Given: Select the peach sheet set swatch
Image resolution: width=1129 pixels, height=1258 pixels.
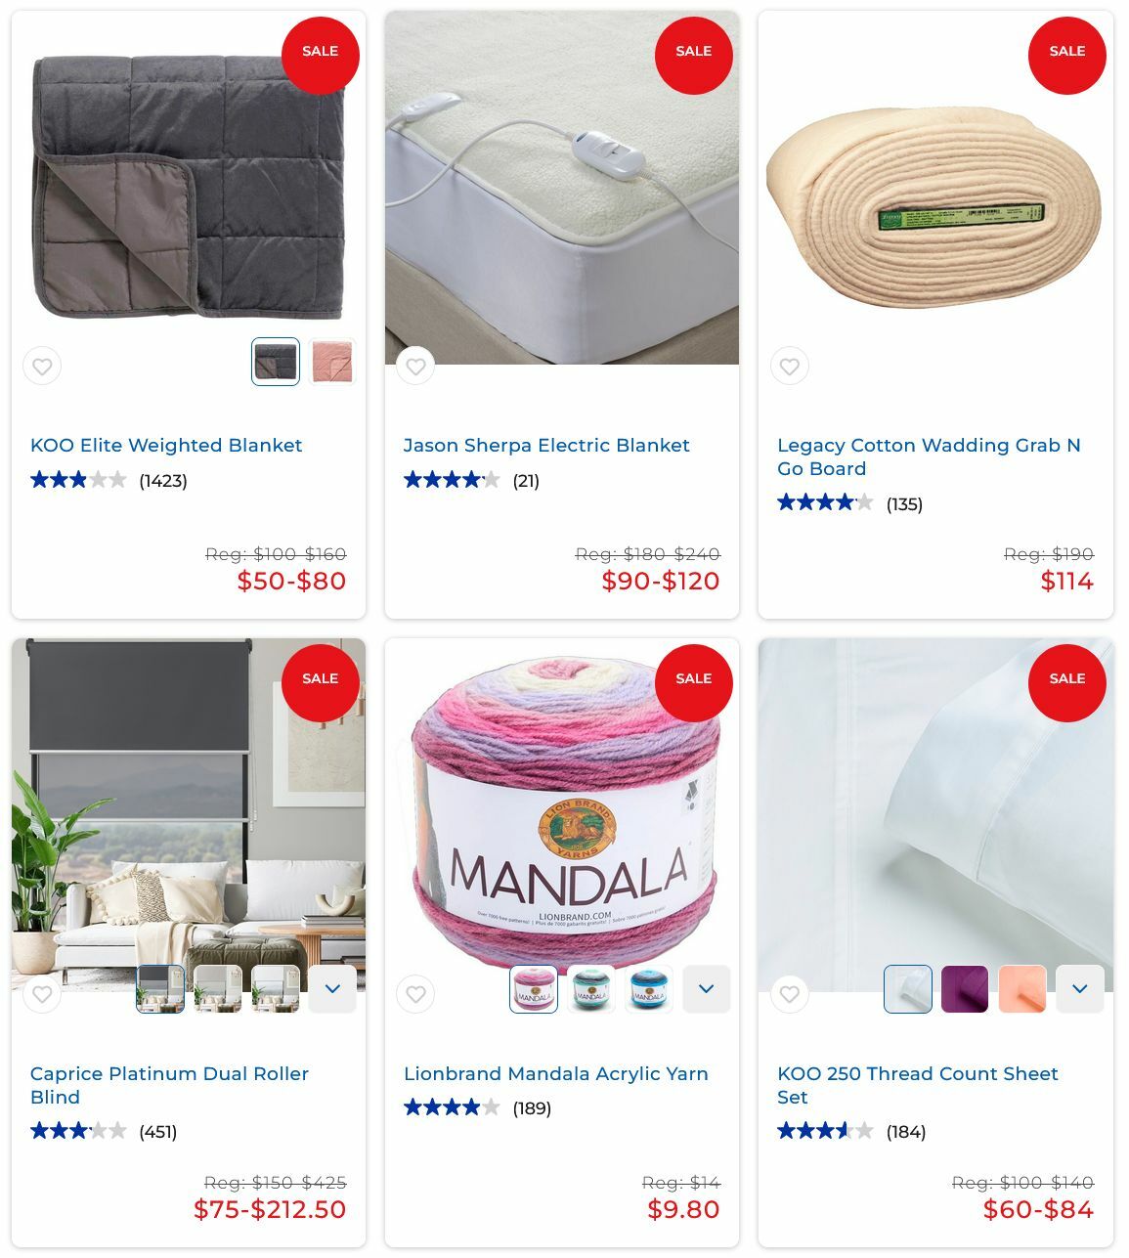Looking at the screenshot, I should [x=1022, y=989].
